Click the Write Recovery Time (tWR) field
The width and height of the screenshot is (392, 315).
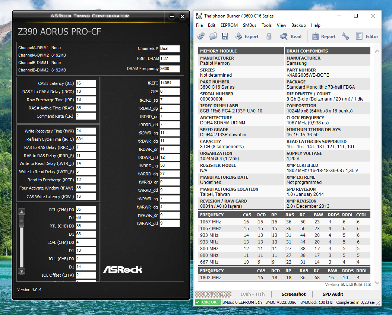(86, 131)
